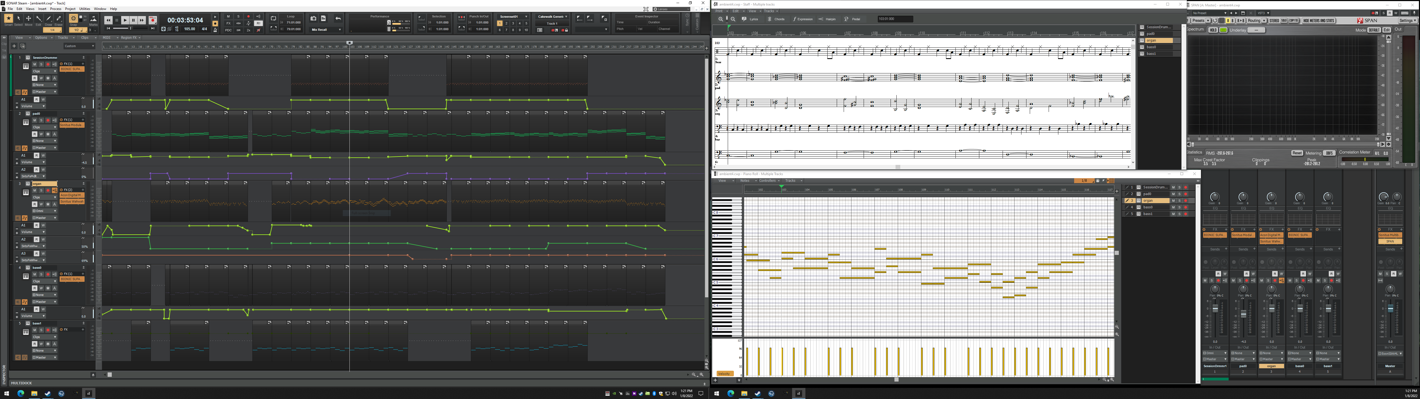Toggle global Solo (S) in Mix module
1420x399 pixels.
238,17
